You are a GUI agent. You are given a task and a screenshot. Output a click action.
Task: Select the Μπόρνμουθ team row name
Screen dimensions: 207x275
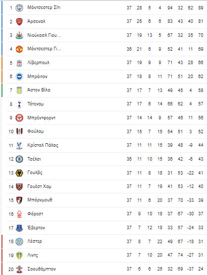(40, 200)
